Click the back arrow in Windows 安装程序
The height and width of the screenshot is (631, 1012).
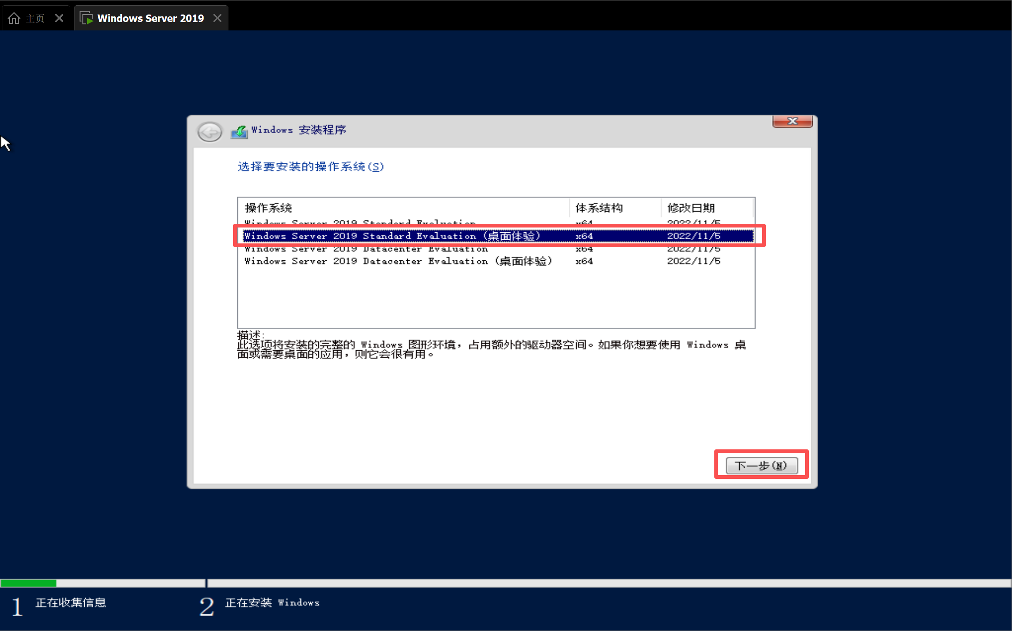tap(210, 132)
